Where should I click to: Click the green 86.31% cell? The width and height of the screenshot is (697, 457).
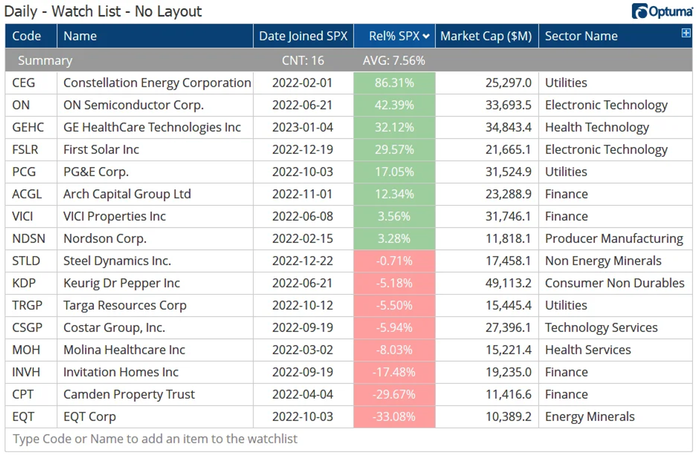click(394, 83)
